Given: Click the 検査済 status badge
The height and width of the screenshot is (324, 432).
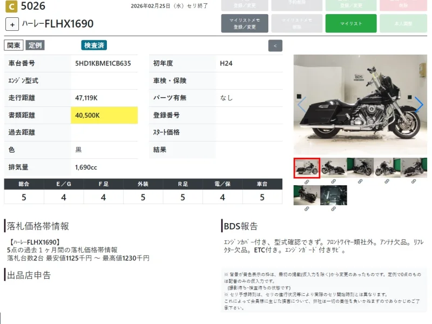Looking at the screenshot, I should point(94,45).
